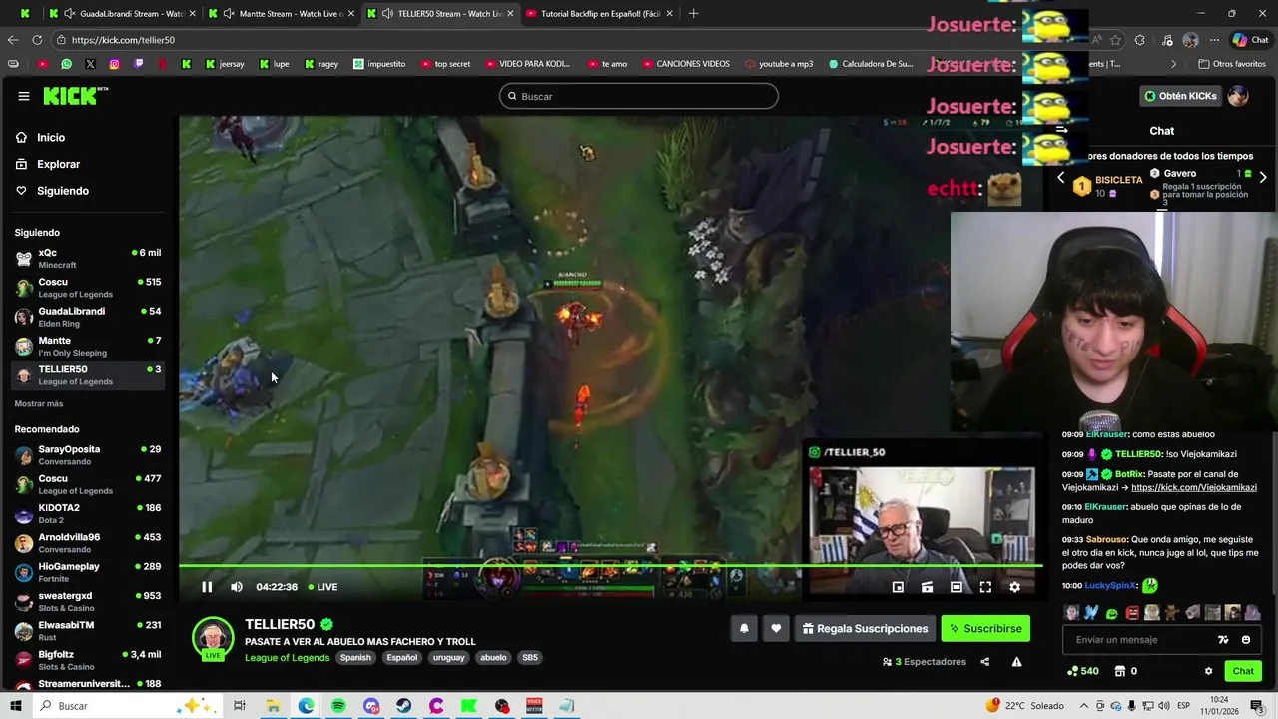Viewport: 1278px width, 719px height.
Task: Click Obtén KICKs button
Action: point(1181,96)
